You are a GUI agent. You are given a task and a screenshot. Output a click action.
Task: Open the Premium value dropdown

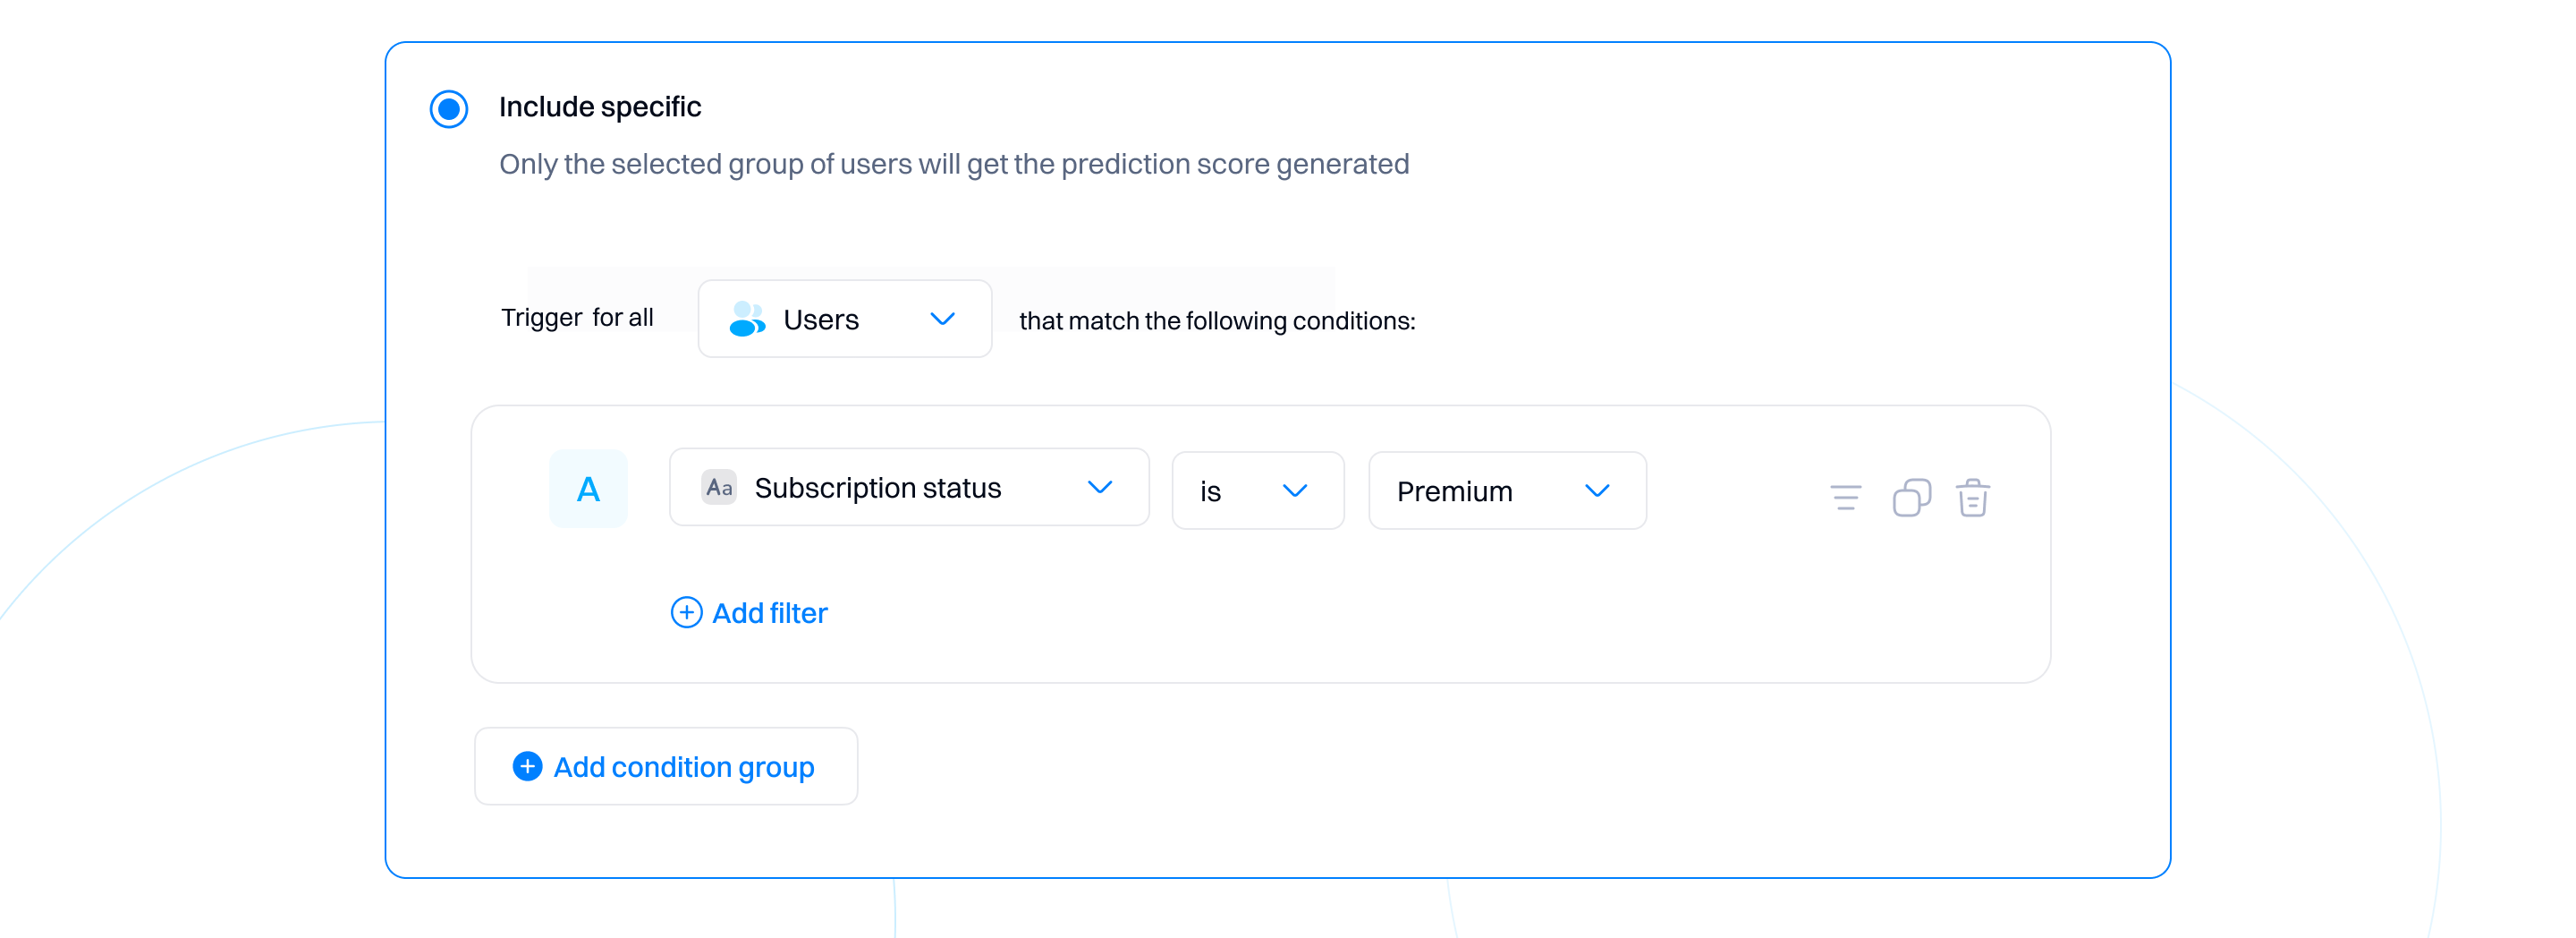point(1505,490)
